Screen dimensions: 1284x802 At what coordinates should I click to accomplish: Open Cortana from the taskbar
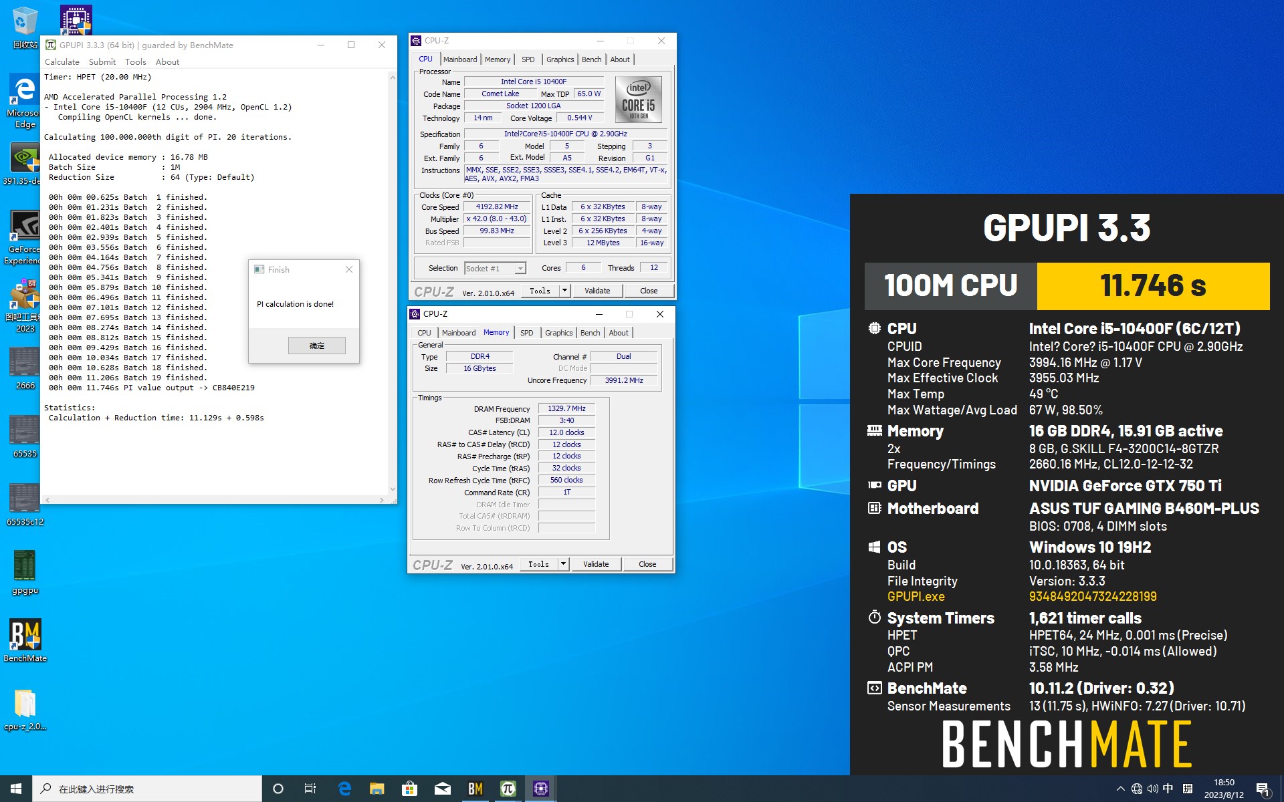click(x=278, y=789)
